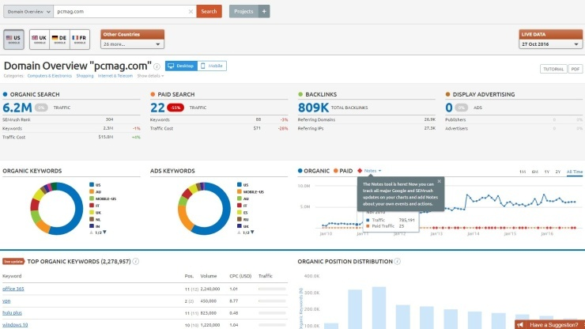585x329 pixels.
Task: Switch to the UK Google database flag
Action: pyautogui.click(x=36, y=38)
